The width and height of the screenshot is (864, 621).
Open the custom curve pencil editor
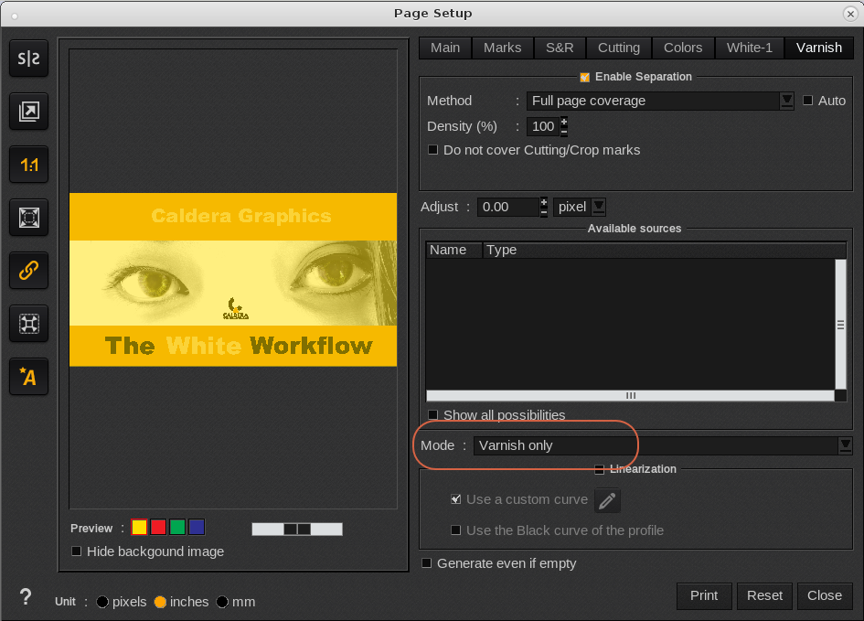point(607,500)
